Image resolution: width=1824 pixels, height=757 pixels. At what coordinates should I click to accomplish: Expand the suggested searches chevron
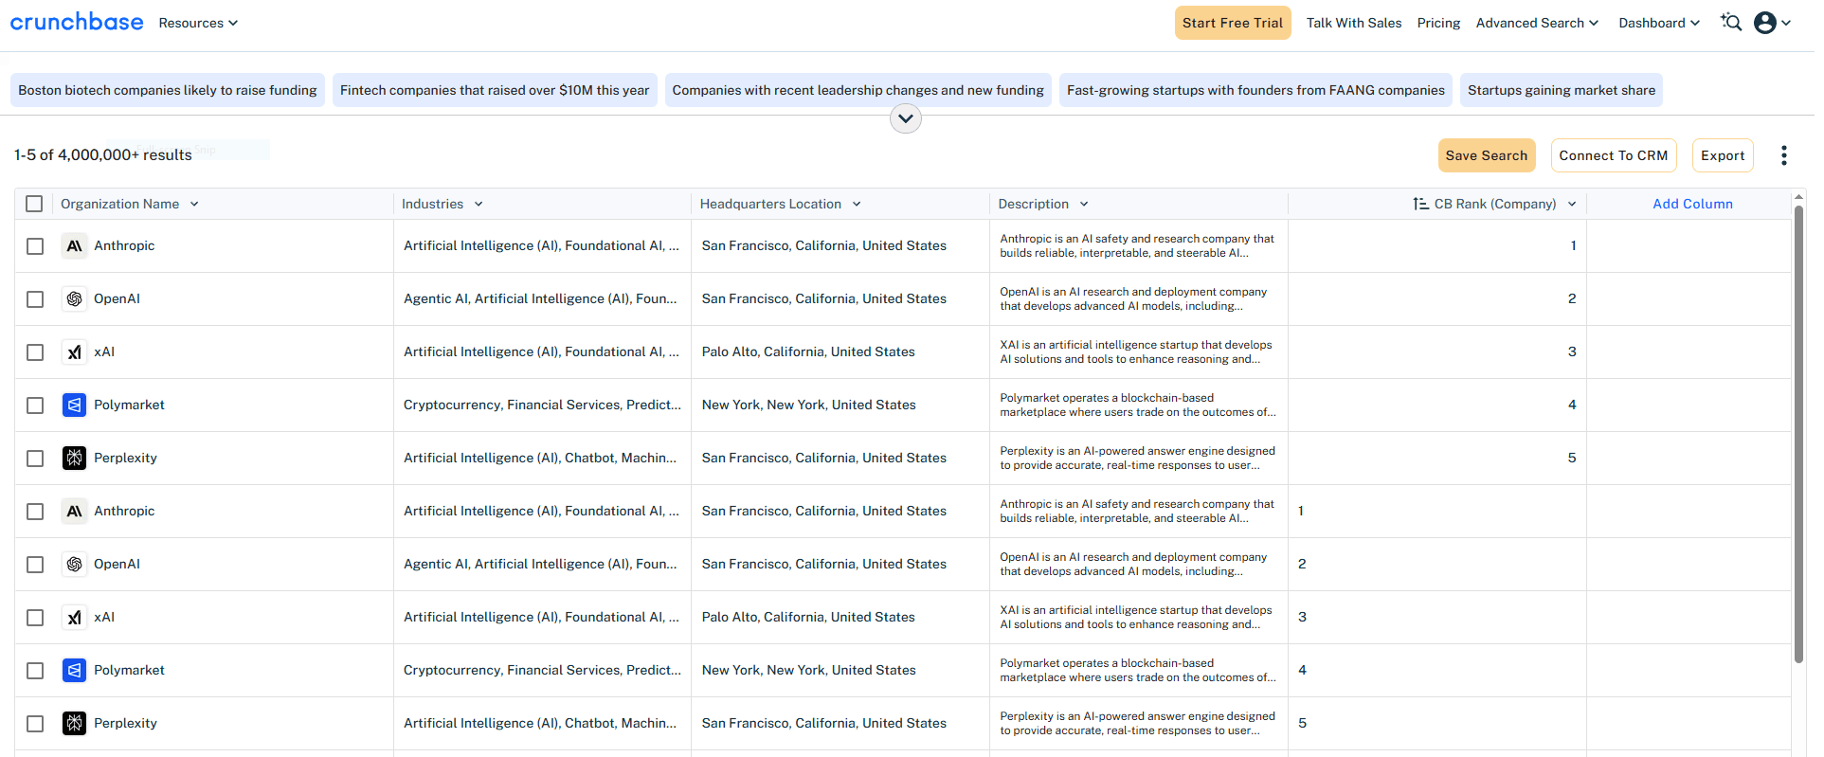(x=905, y=118)
